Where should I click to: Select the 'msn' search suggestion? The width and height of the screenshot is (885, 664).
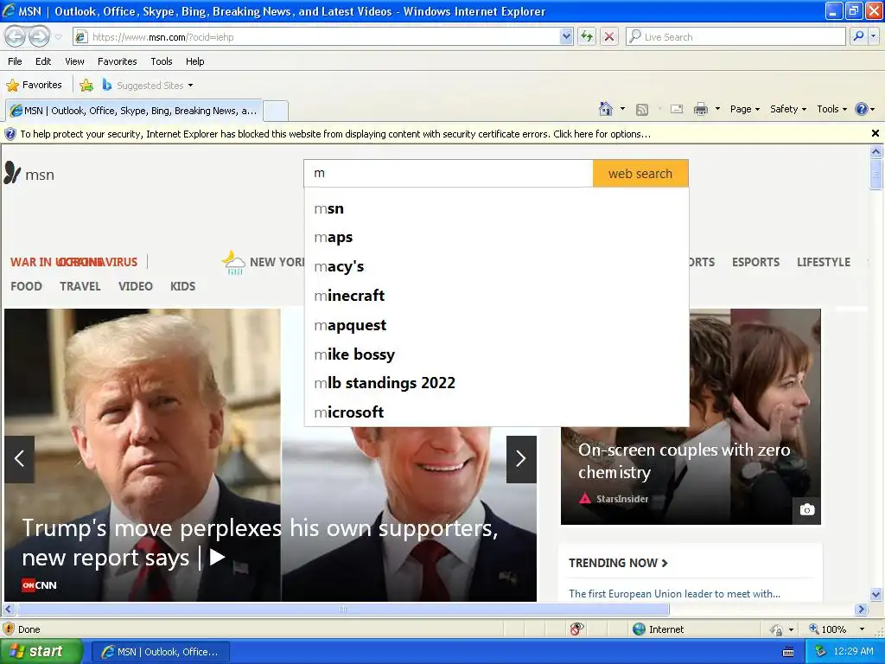[x=497, y=209]
